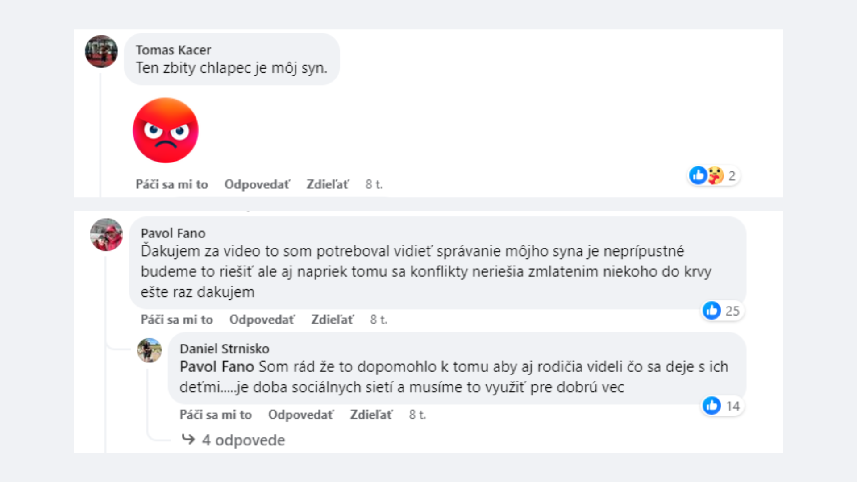Open Tomas Kacer's profile name link
857x482 pixels.
(x=173, y=50)
